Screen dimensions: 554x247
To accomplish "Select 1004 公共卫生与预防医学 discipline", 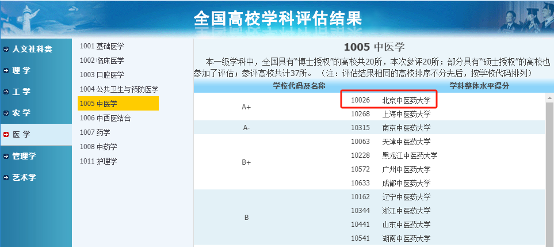I will pyautogui.click(x=119, y=89).
